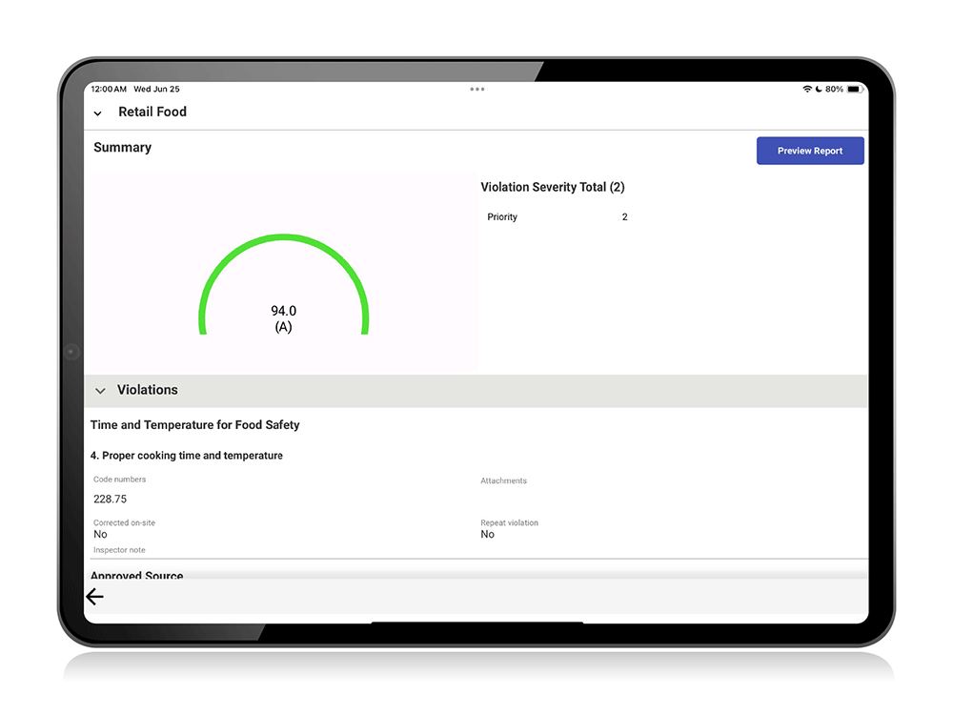Open the Approved Source section
This screenshot has height=715, width=953.
137,576
